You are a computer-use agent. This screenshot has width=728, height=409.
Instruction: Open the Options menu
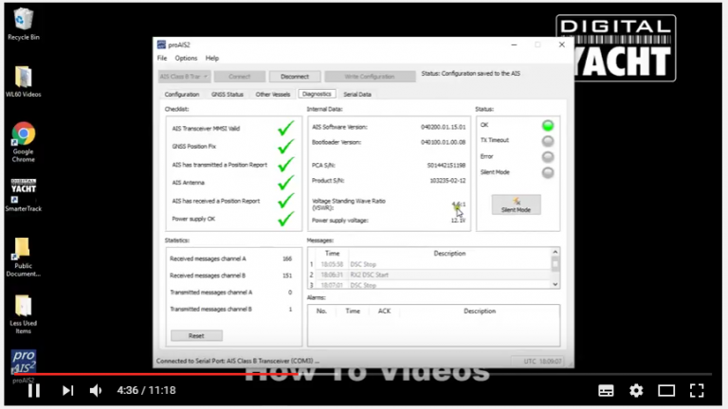click(186, 59)
